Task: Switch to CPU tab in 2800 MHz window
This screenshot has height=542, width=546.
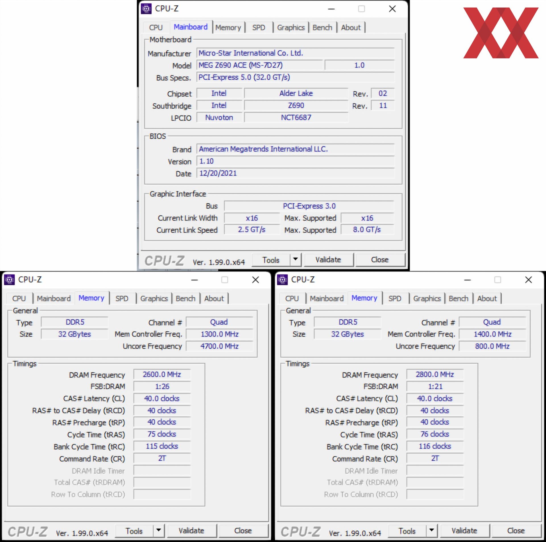Action: 292,298
